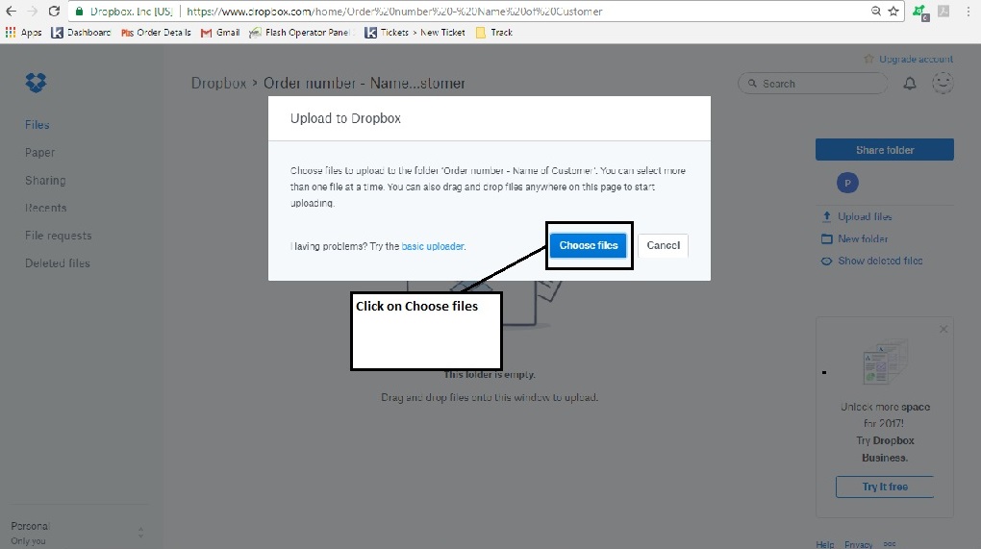Open the basic uploader link
The width and height of the screenshot is (981, 549).
(433, 246)
